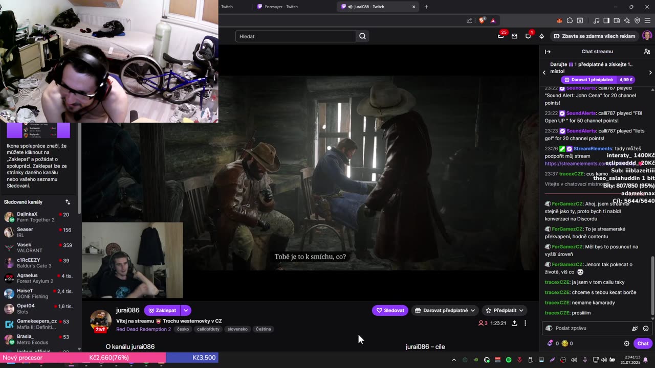The width and height of the screenshot is (655, 368).
Task: Send message with Chat button
Action: pyautogui.click(x=643, y=343)
